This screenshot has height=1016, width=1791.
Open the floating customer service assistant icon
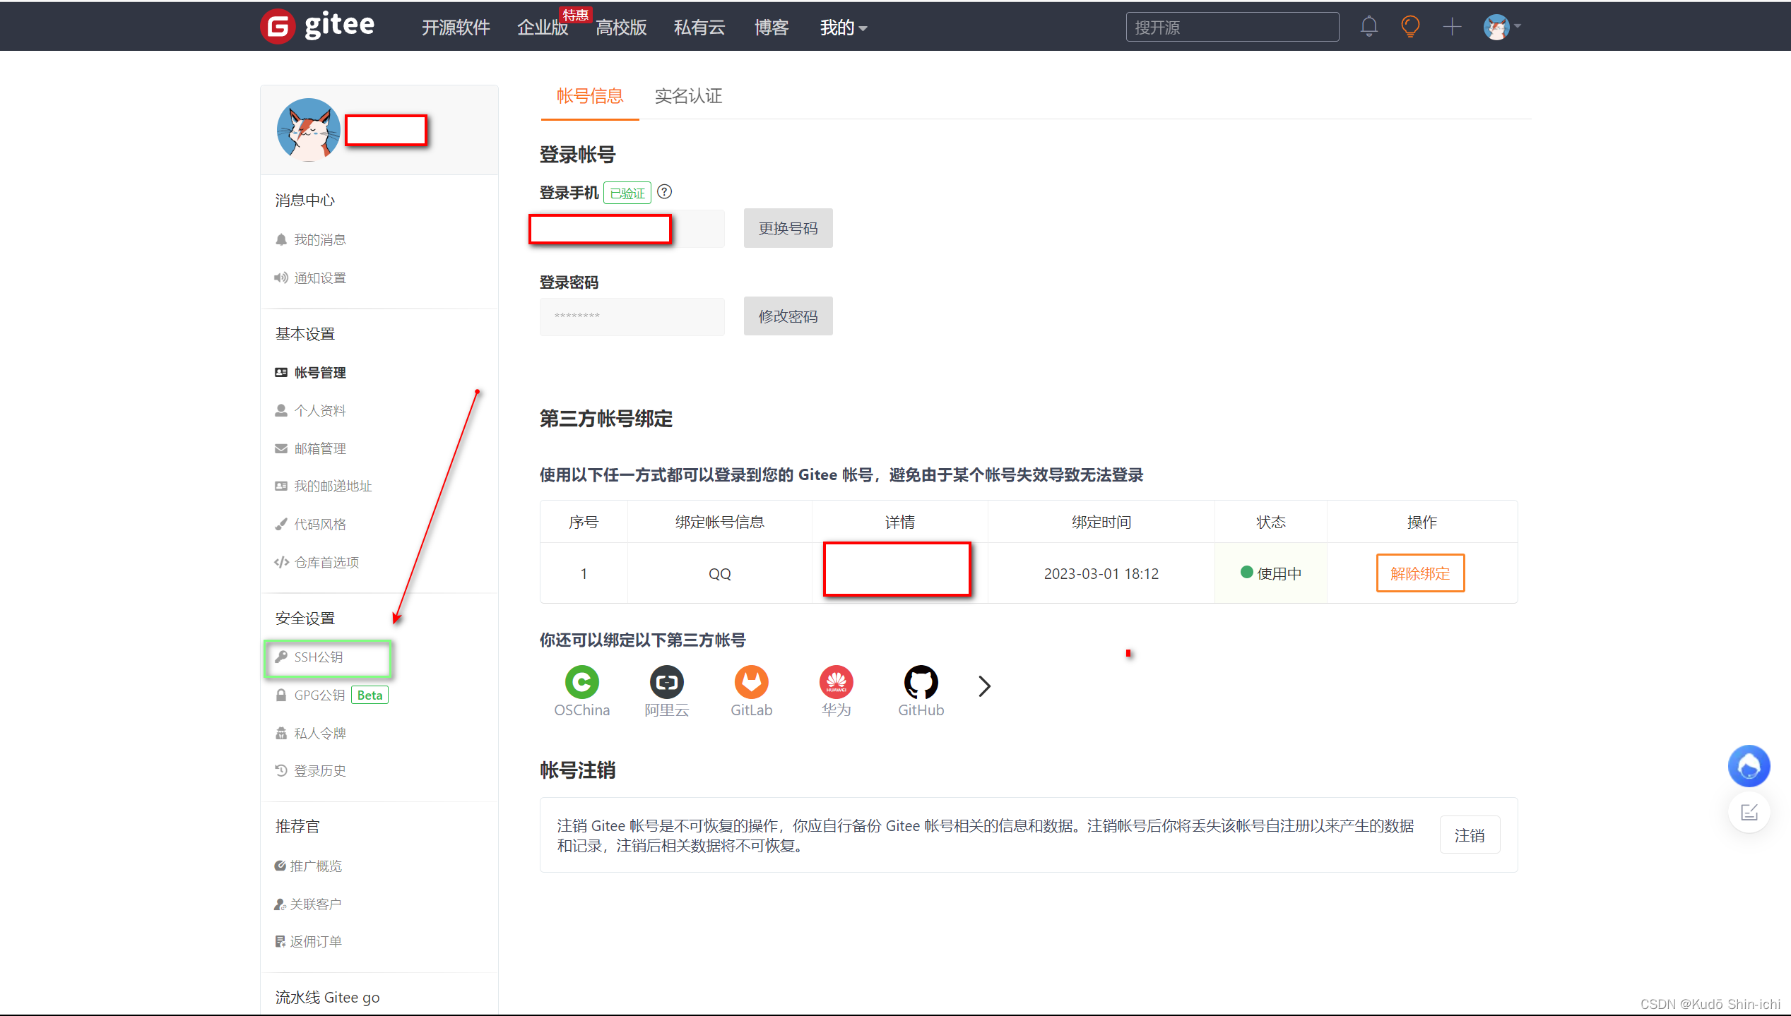tap(1749, 765)
